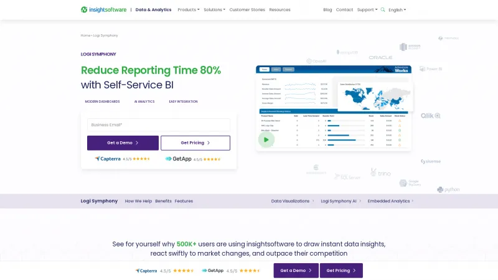The width and height of the screenshot is (498, 280).
Task: Click Get a Demo in bottom bar
Action: [x=296, y=271]
